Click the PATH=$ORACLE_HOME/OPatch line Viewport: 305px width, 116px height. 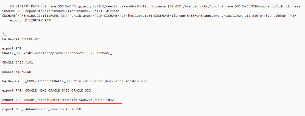[x=76, y=81]
